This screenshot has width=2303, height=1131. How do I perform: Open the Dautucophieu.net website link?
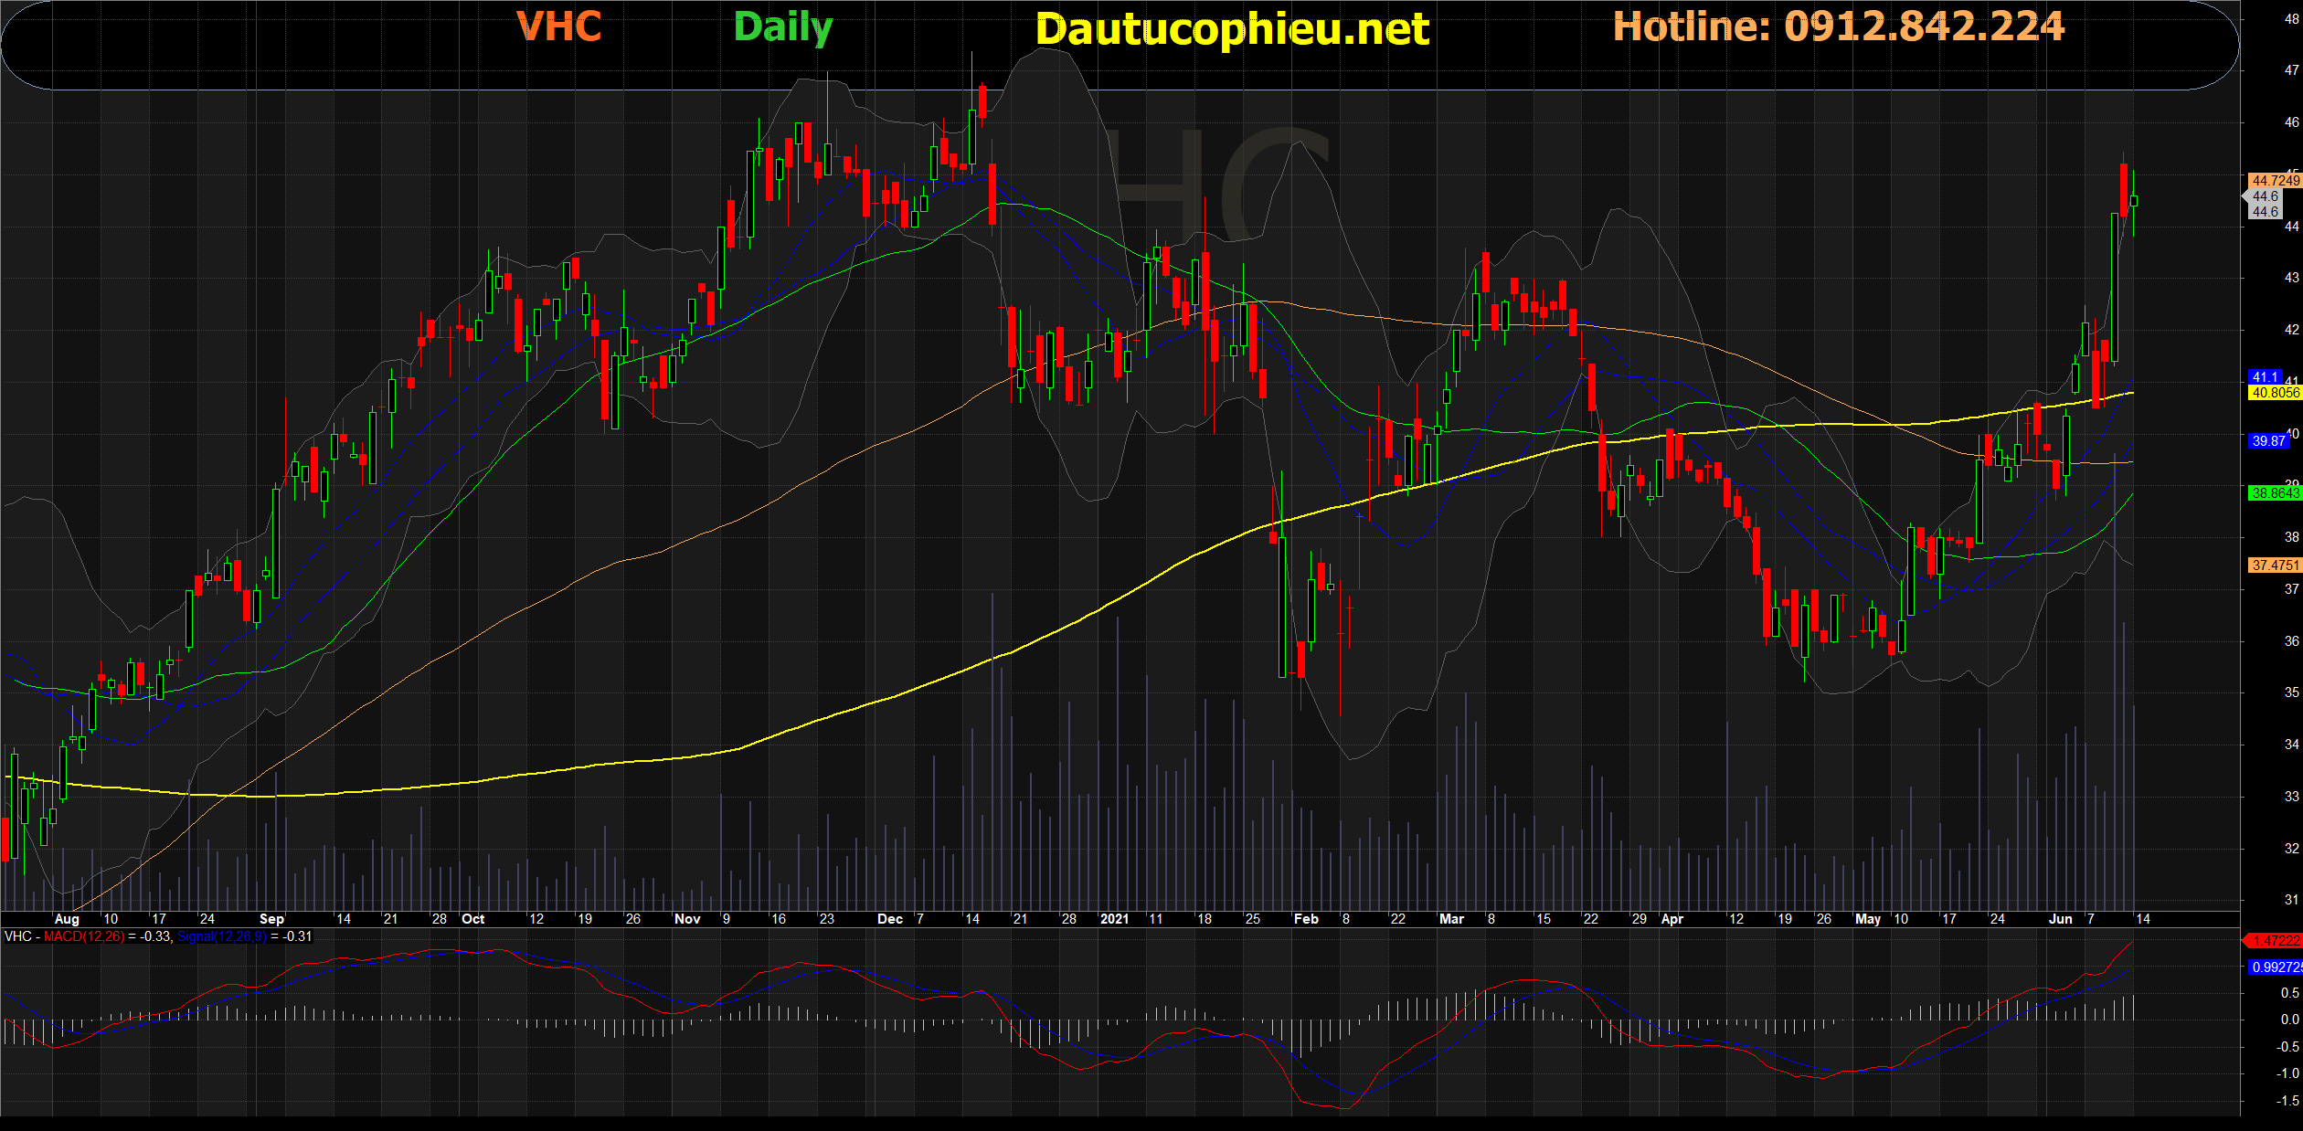[x=1232, y=29]
